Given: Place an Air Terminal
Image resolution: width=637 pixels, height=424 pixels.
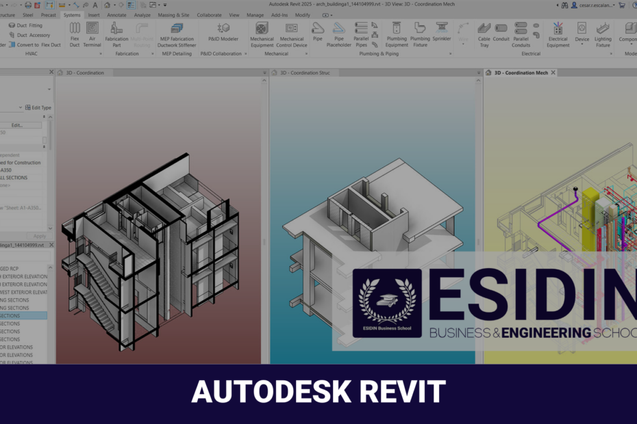Looking at the screenshot, I should click(x=92, y=33).
